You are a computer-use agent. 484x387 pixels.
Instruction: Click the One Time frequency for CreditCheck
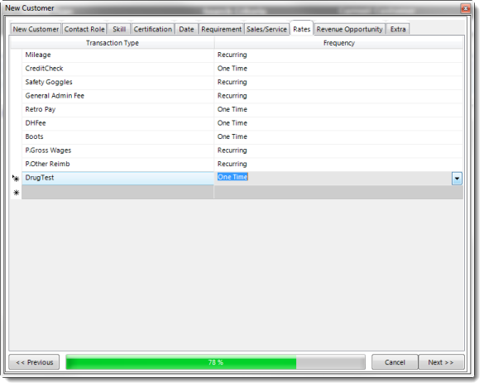(338, 69)
